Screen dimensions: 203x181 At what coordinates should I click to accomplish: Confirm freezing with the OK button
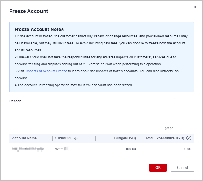click(158, 168)
